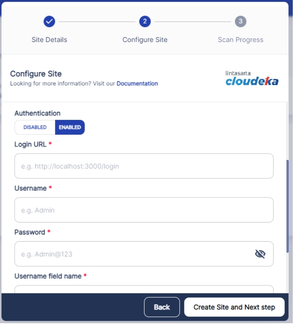Click the Login URL field label
This screenshot has width=294, height=324.
tap(30, 144)
